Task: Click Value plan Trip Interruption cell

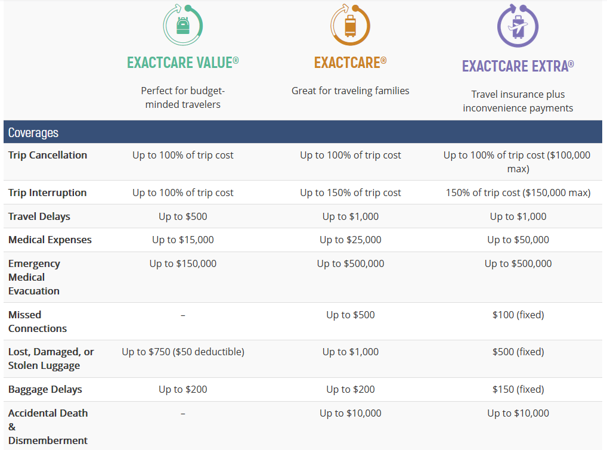Action: coord(182,193)
